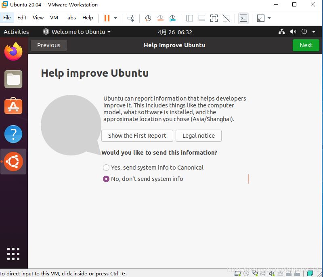This screenshot has height=277, width=323.
Task: Open the 'Welcome to Ubuntu' app menu
Action: coord(77,32)
